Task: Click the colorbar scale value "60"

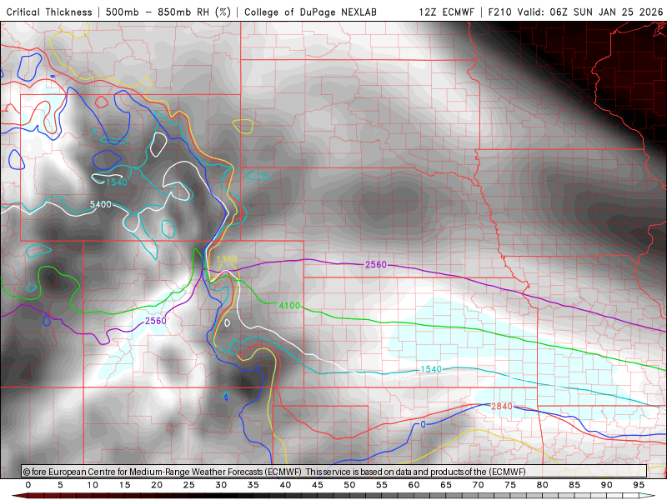Action: pos(414,485)
